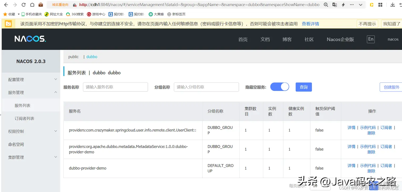The image size is (402, 192).
Task: Expand the address bar dropdown chevron
Action: click(x=361, y=5)
